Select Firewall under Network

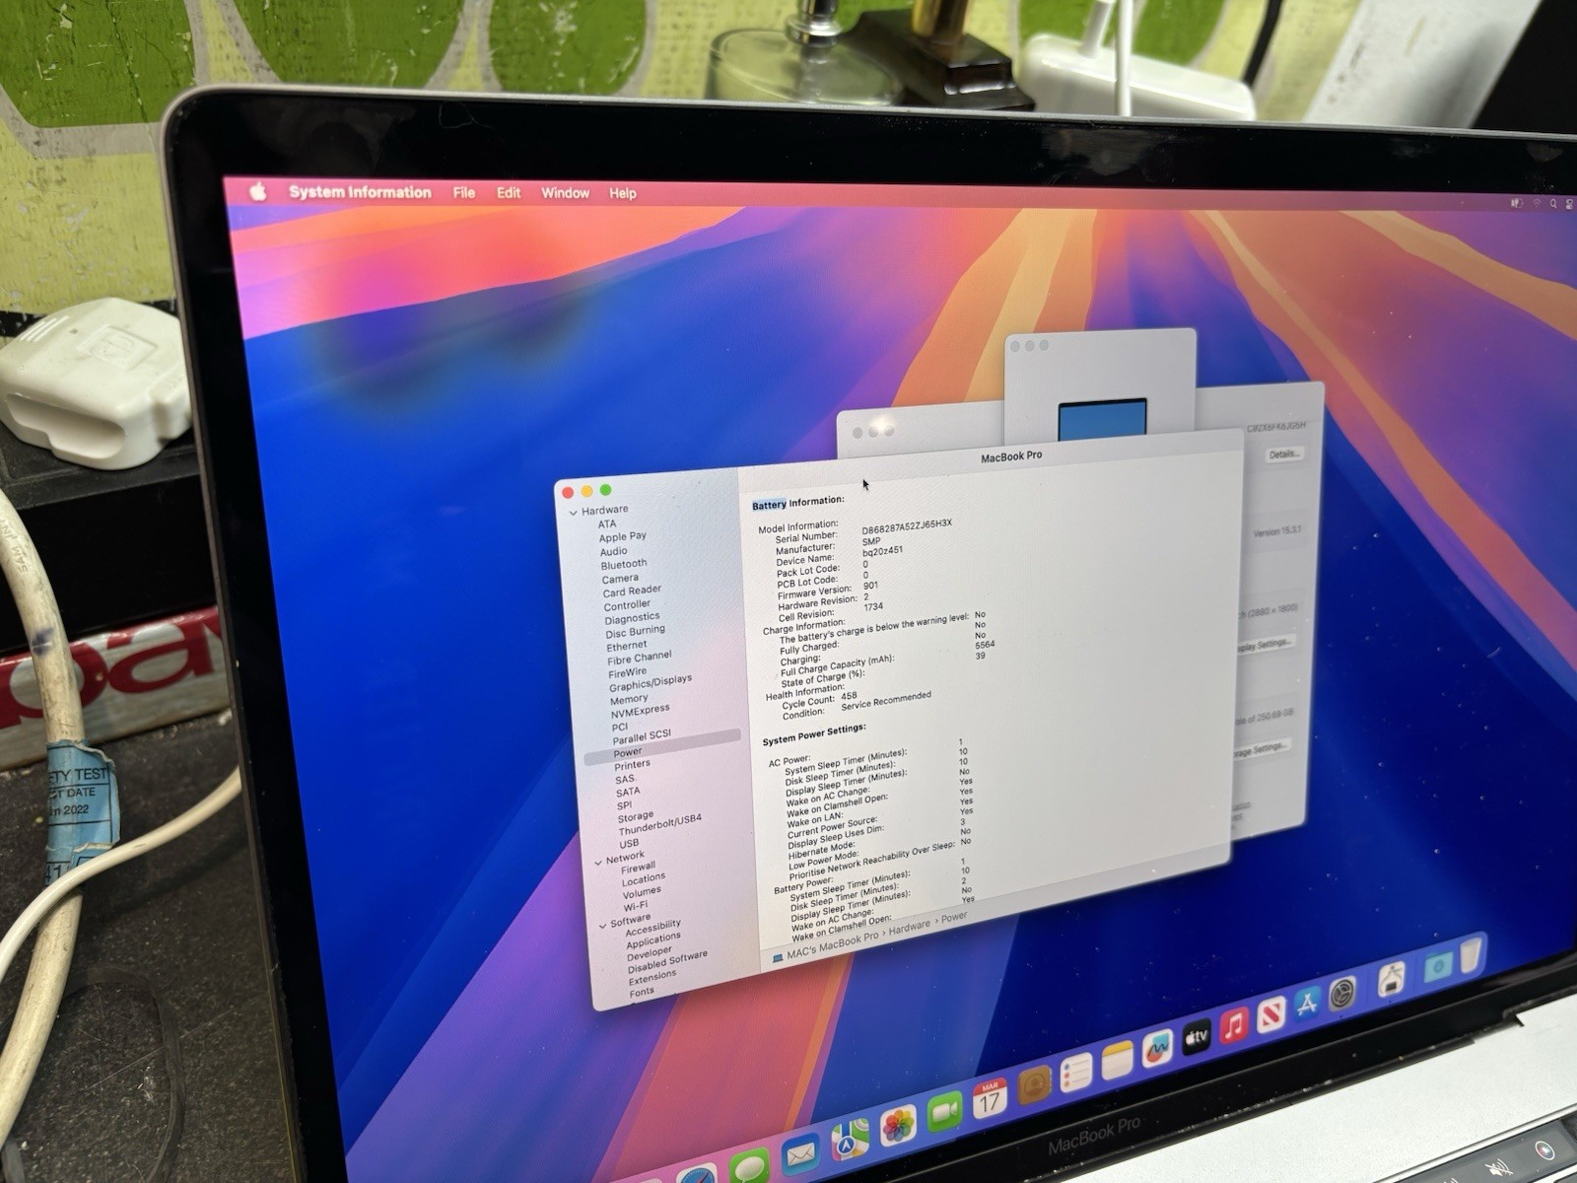[638, 868]
